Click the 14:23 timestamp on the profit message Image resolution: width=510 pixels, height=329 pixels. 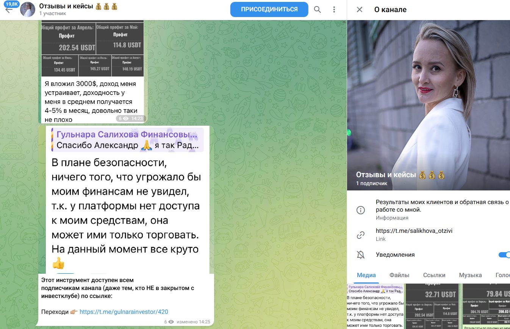pyautogui.click(x=137, y=119)
